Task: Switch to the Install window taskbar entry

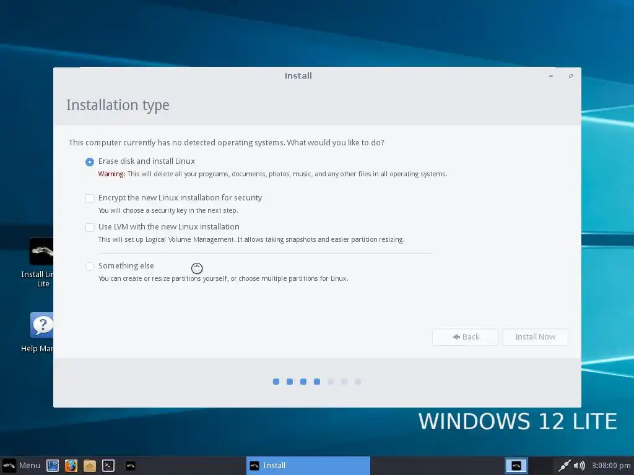Action: (x=308, y=466)
